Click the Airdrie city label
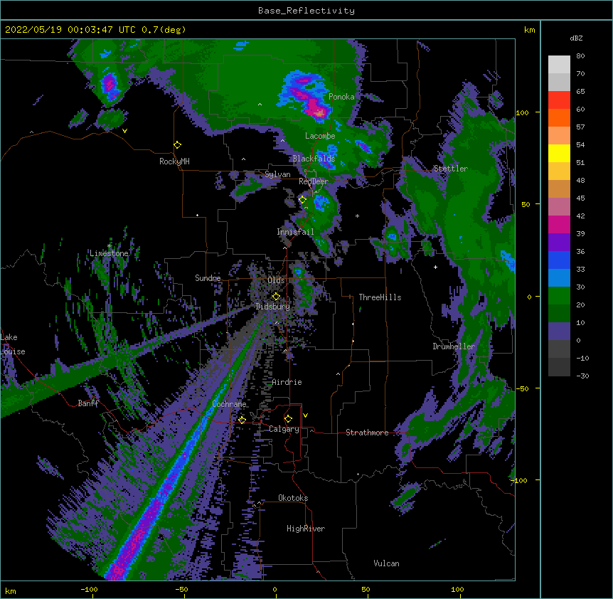The image size is (613, 599). [x=287, y=382]
